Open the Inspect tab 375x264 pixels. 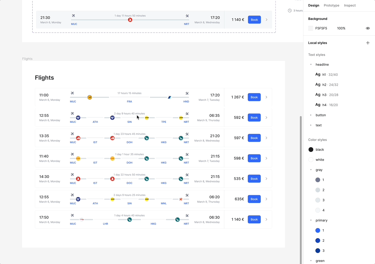pos(350,5)
